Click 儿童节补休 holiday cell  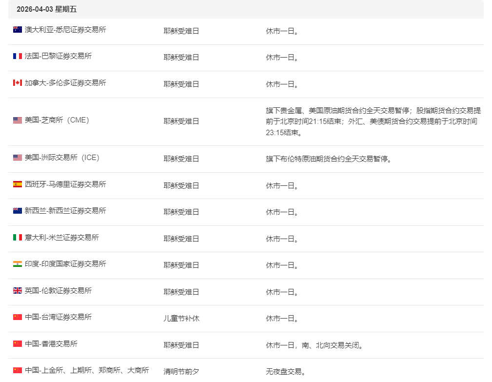click(x=181, y=318)
